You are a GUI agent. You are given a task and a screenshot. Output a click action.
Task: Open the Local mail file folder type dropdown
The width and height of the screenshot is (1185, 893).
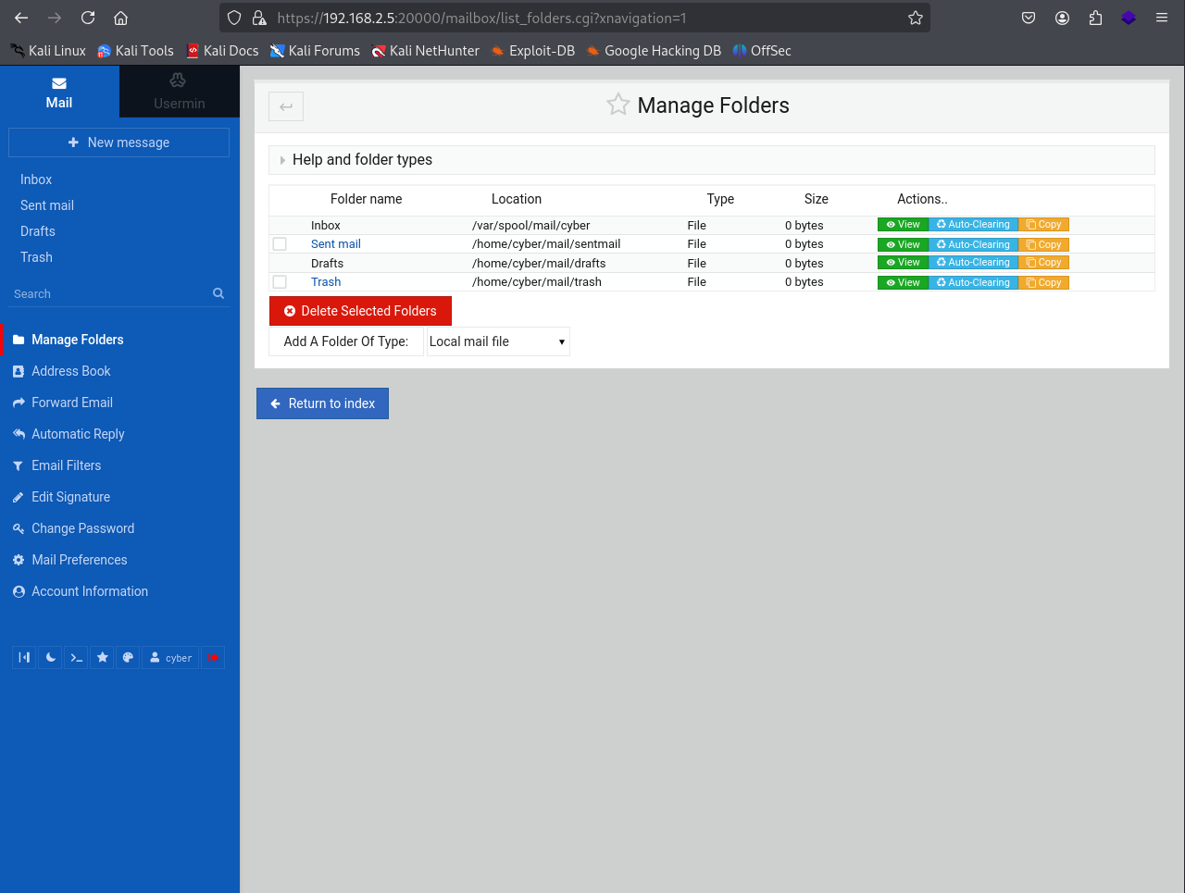click(x=498, y=341)
